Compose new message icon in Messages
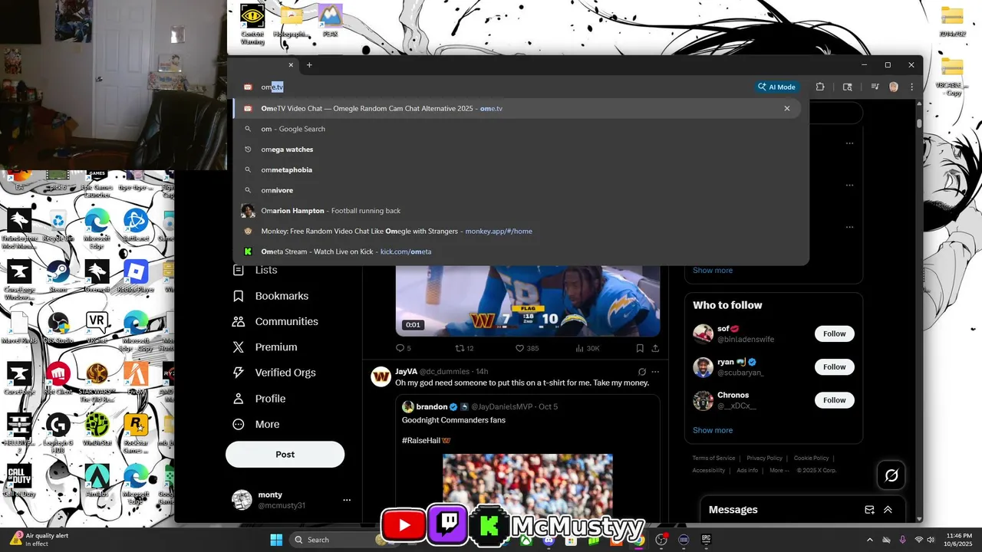 [x=869, y=510]
